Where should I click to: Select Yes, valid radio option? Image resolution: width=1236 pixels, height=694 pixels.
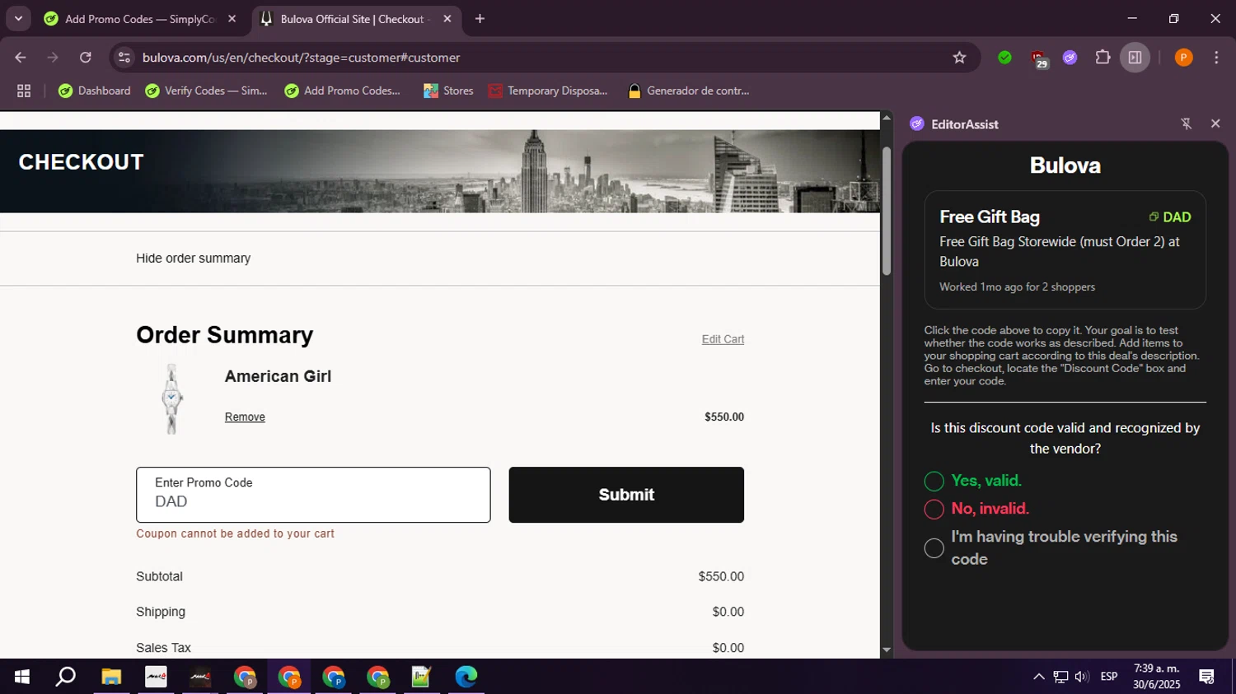tap(934, 481)
